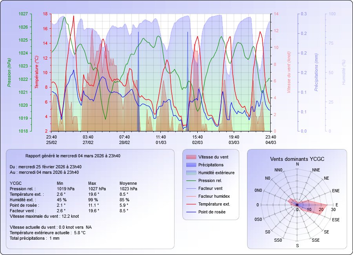Select the Facteur humidex legend entry
Screen dimensions: 353x255
213,196
